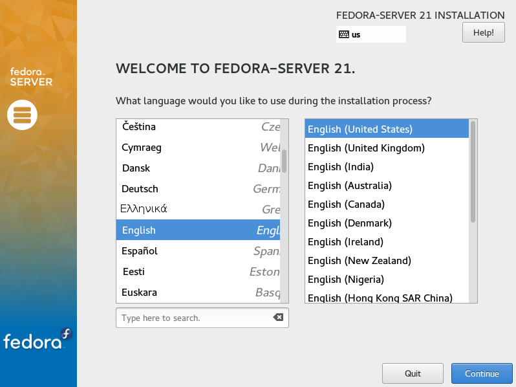The image size is (516, 387).
Task: Clear search with the backspace icon
Action: [278, 317]
